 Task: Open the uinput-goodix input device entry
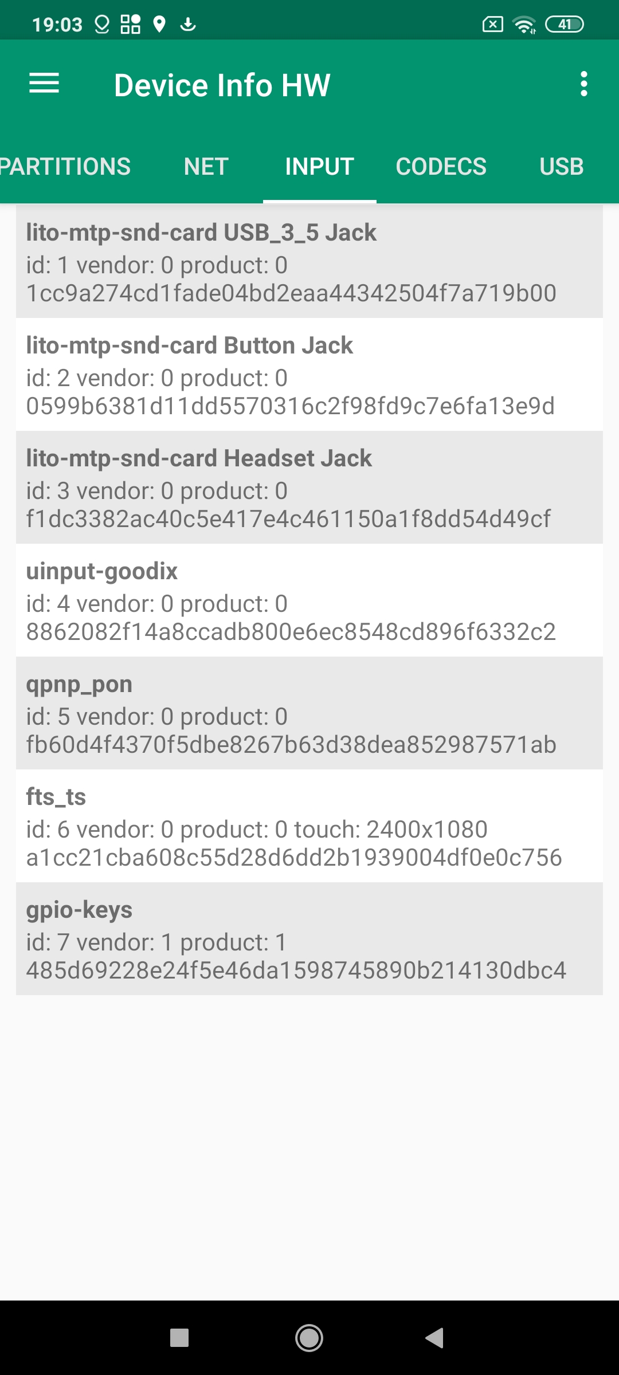pos(309,600)
